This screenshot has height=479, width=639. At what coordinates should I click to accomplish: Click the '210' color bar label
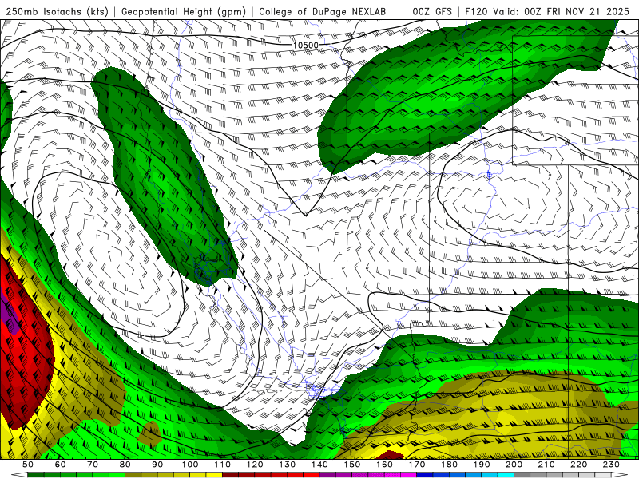click(x=546, y=465)
